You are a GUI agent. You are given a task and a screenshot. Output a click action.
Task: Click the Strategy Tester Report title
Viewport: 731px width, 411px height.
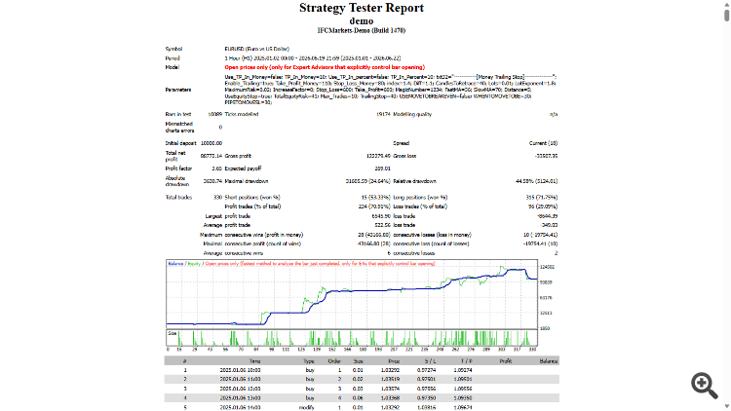click(362, 8)
